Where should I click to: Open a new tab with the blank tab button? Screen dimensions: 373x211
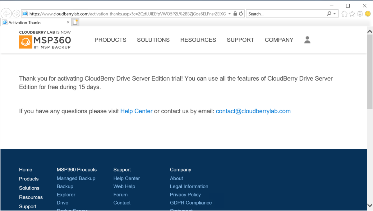pos(75,22)
